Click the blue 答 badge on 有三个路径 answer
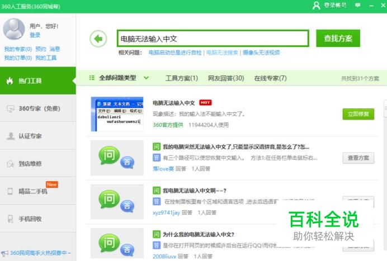This screenshot has height=261, width=387. (157, 158)
